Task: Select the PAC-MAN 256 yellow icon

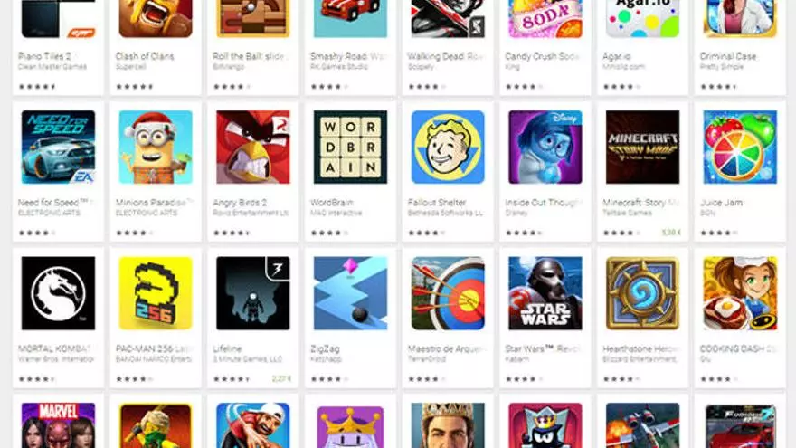Action: [156, 293]
